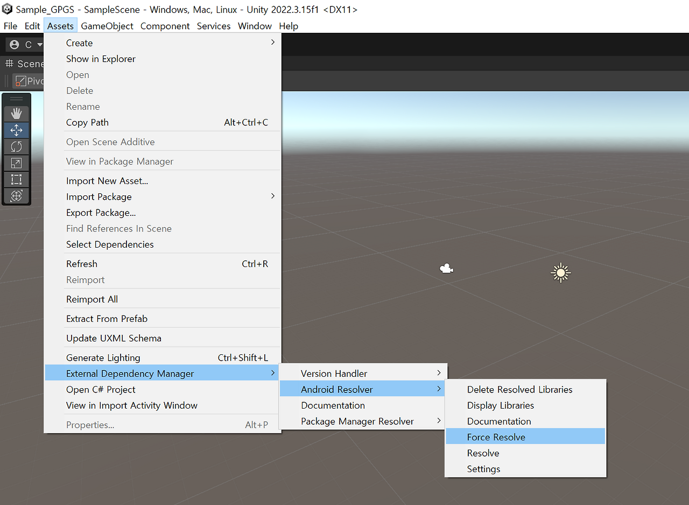Click the tools overlay grip handle
The height and width of the screenshot is (505, 689).
[16, 98]
